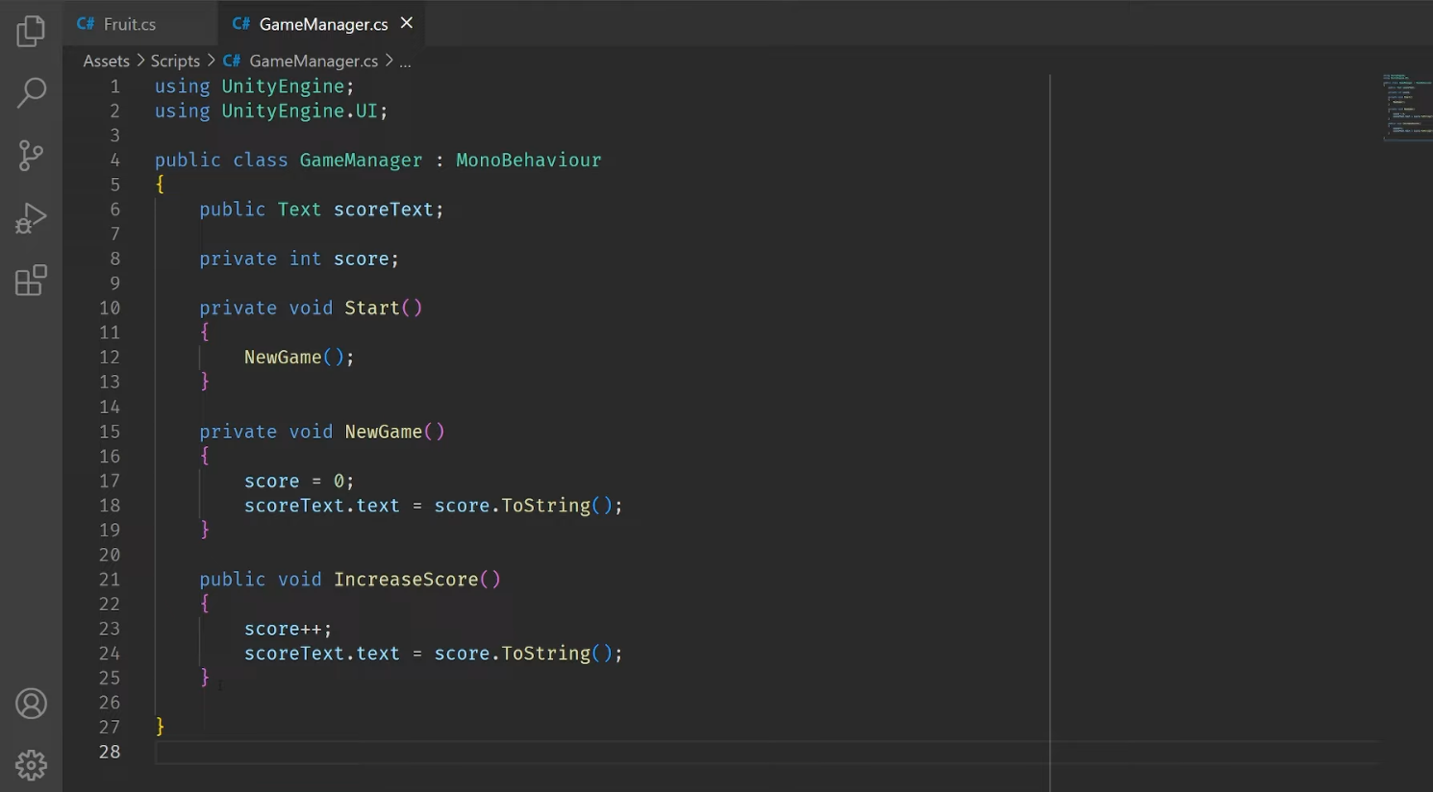1433x792 pixels.
Task: Place cursor on empty line 28
Action: click(767, 752)
